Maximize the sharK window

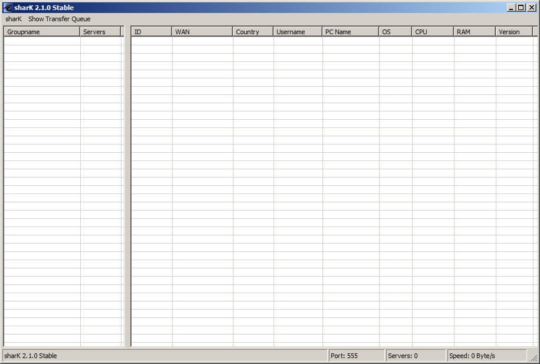[x=521, y=8]
